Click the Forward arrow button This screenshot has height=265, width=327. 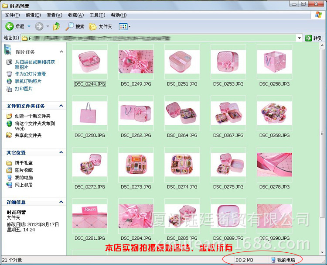click(39, 26)
